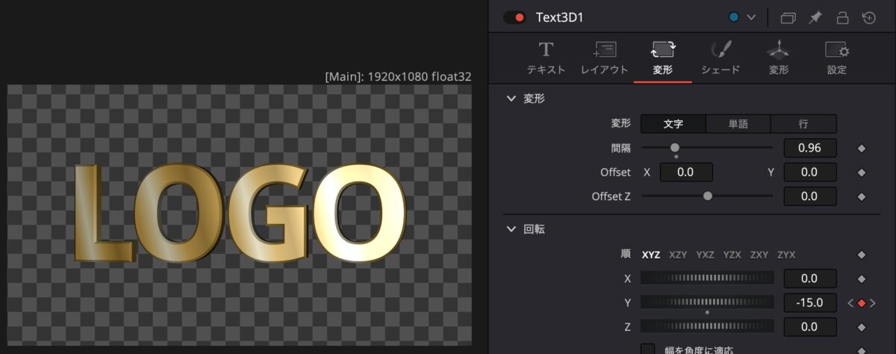The width and height of the screenshot is (896, 354).
Task: Select the 単語 transform mode
Action: [x=738, y=124]
